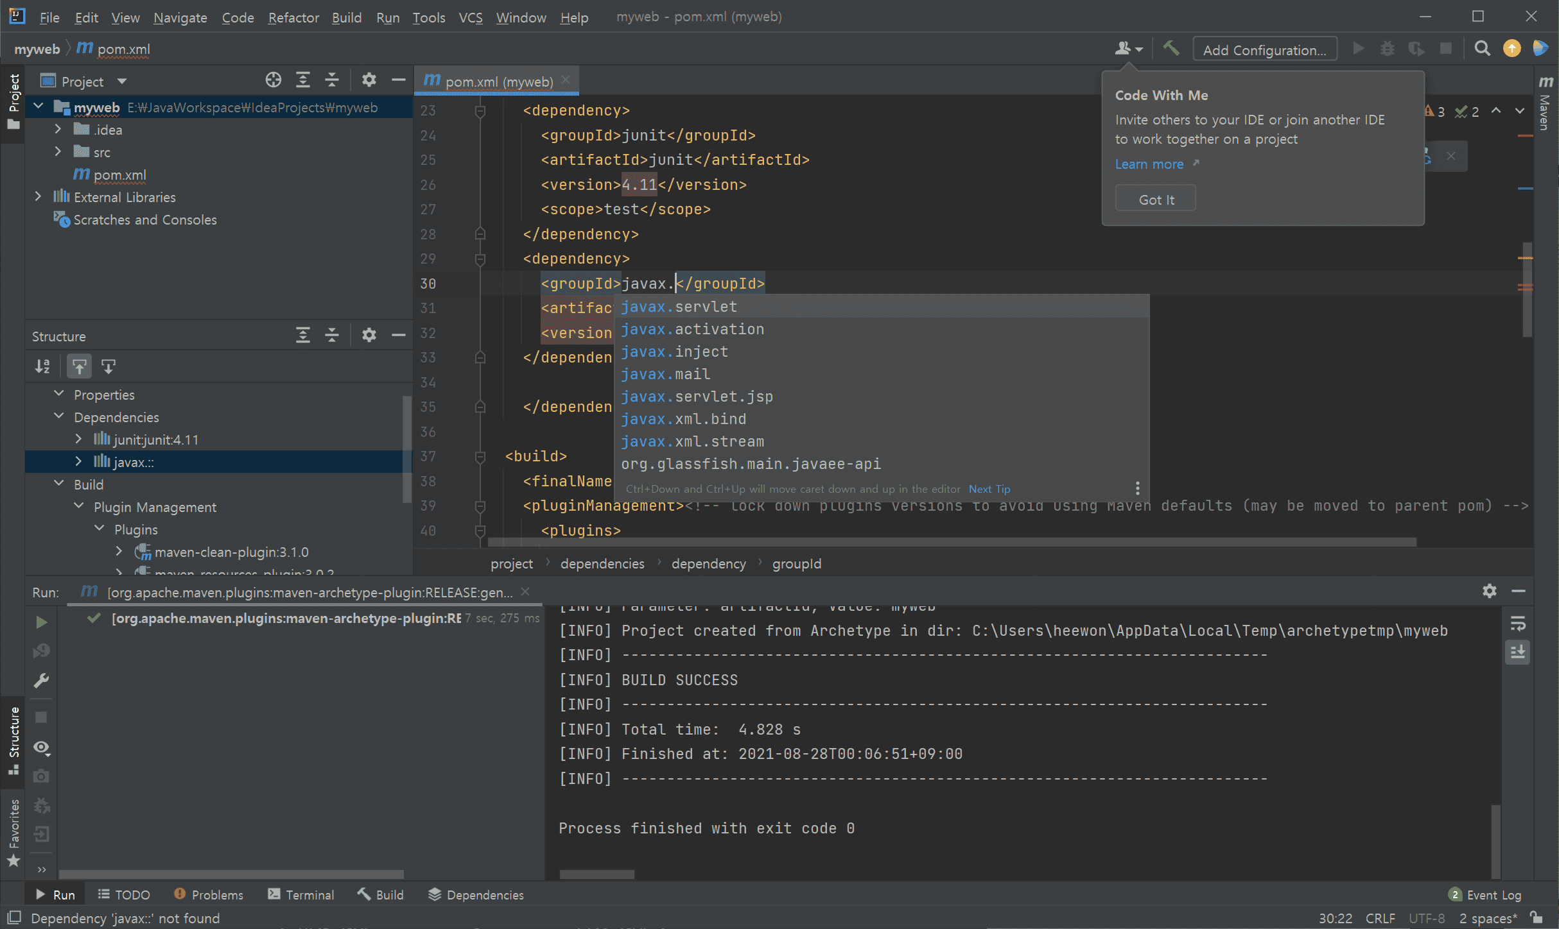
Task: Click the Search Everywhere magnifier icon
Action: [1482, 49]
